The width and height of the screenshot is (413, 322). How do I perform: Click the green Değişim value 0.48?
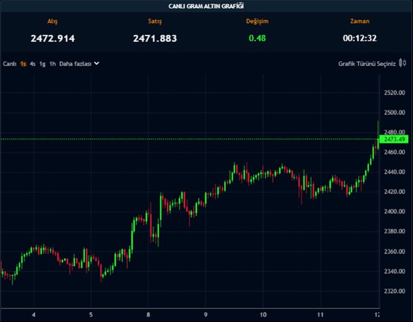257,38
